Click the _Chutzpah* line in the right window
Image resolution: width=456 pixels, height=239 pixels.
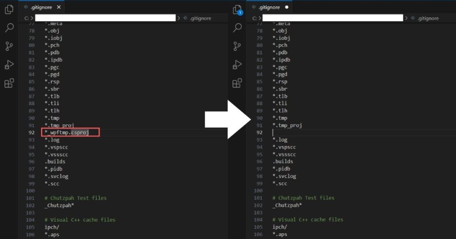[x=287, y=205]
